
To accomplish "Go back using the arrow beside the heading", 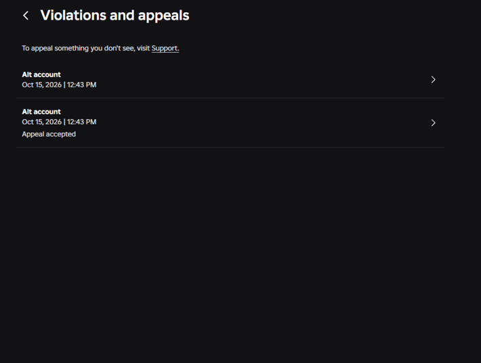I will 26,16.
